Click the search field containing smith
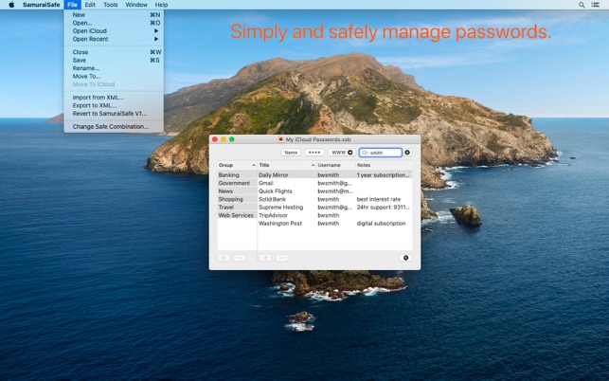 click(381, 153)
